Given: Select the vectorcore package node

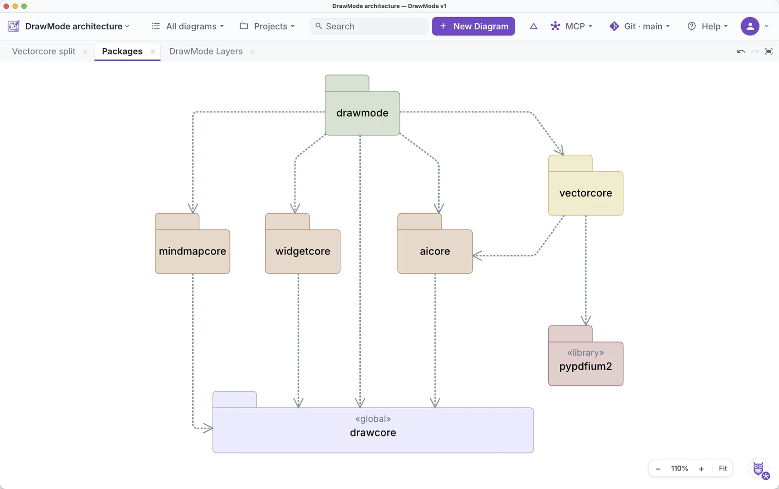Looking at the screenshot, I should pyautogui.click(x=586, y=193).
